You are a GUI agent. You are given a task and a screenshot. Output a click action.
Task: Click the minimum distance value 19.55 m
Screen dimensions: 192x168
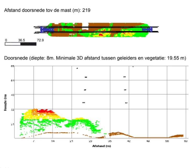click(x=177, y=58)
